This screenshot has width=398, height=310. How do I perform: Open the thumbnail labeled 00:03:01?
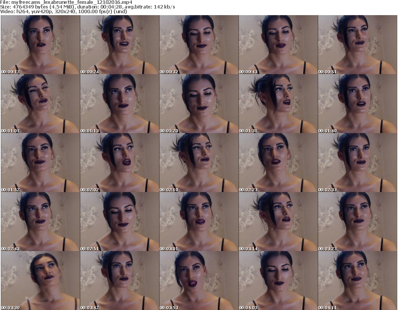(199, 222)
